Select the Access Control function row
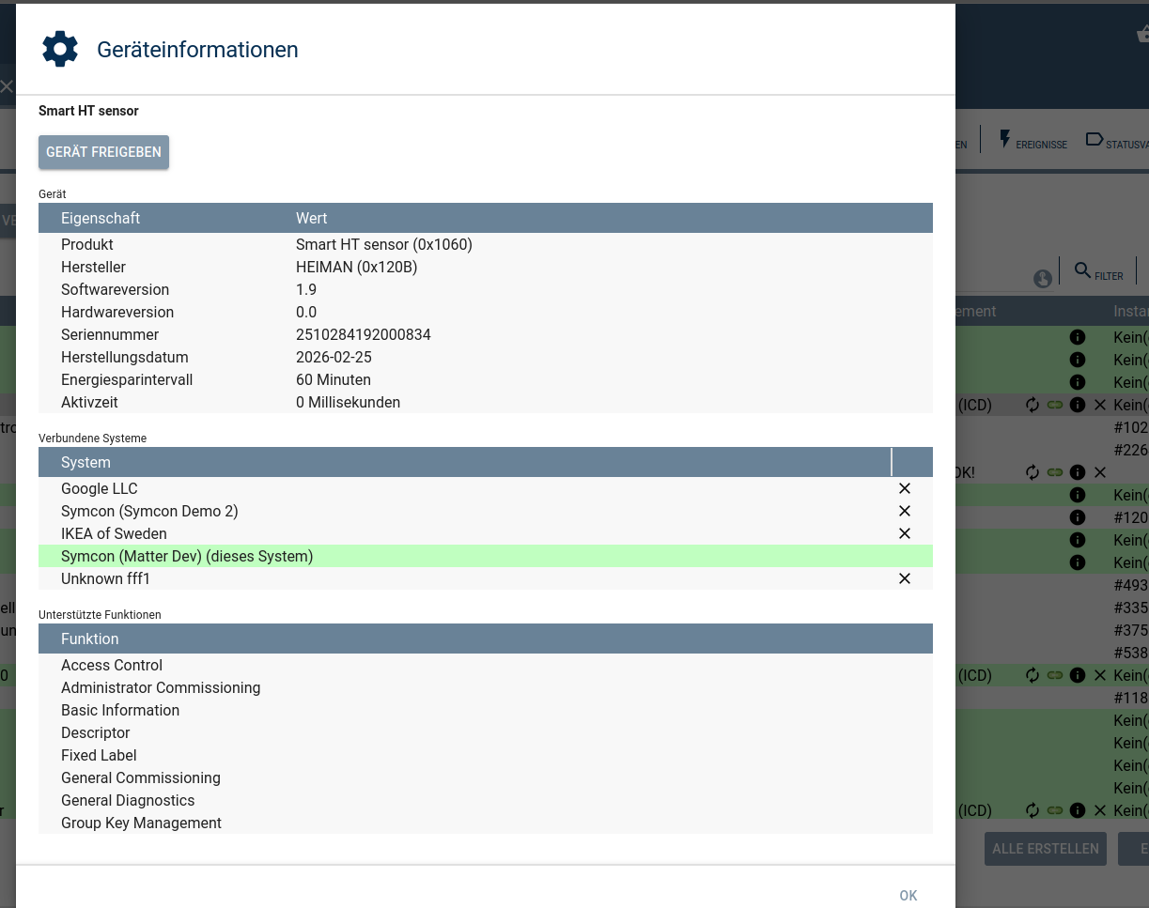 [486, 665]
